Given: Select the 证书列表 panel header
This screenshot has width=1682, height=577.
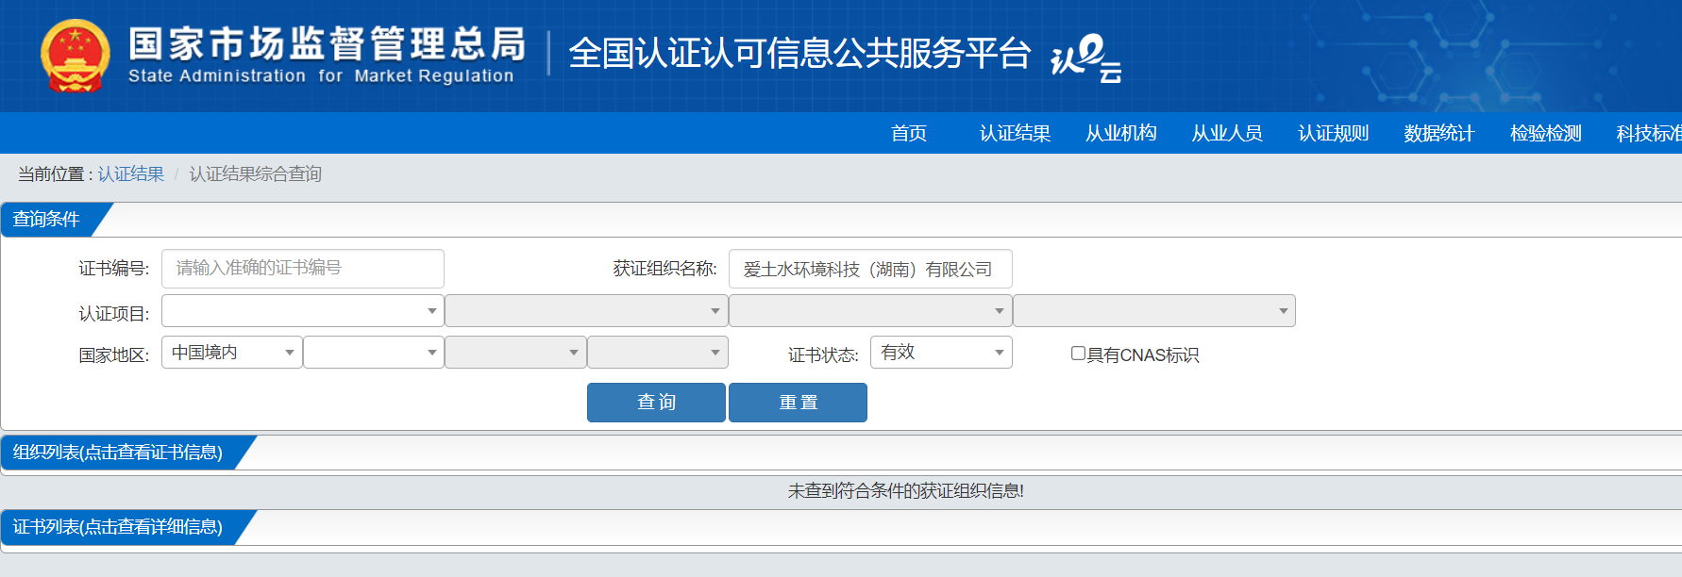Looking at the screenshot, I should coord(118,527).
